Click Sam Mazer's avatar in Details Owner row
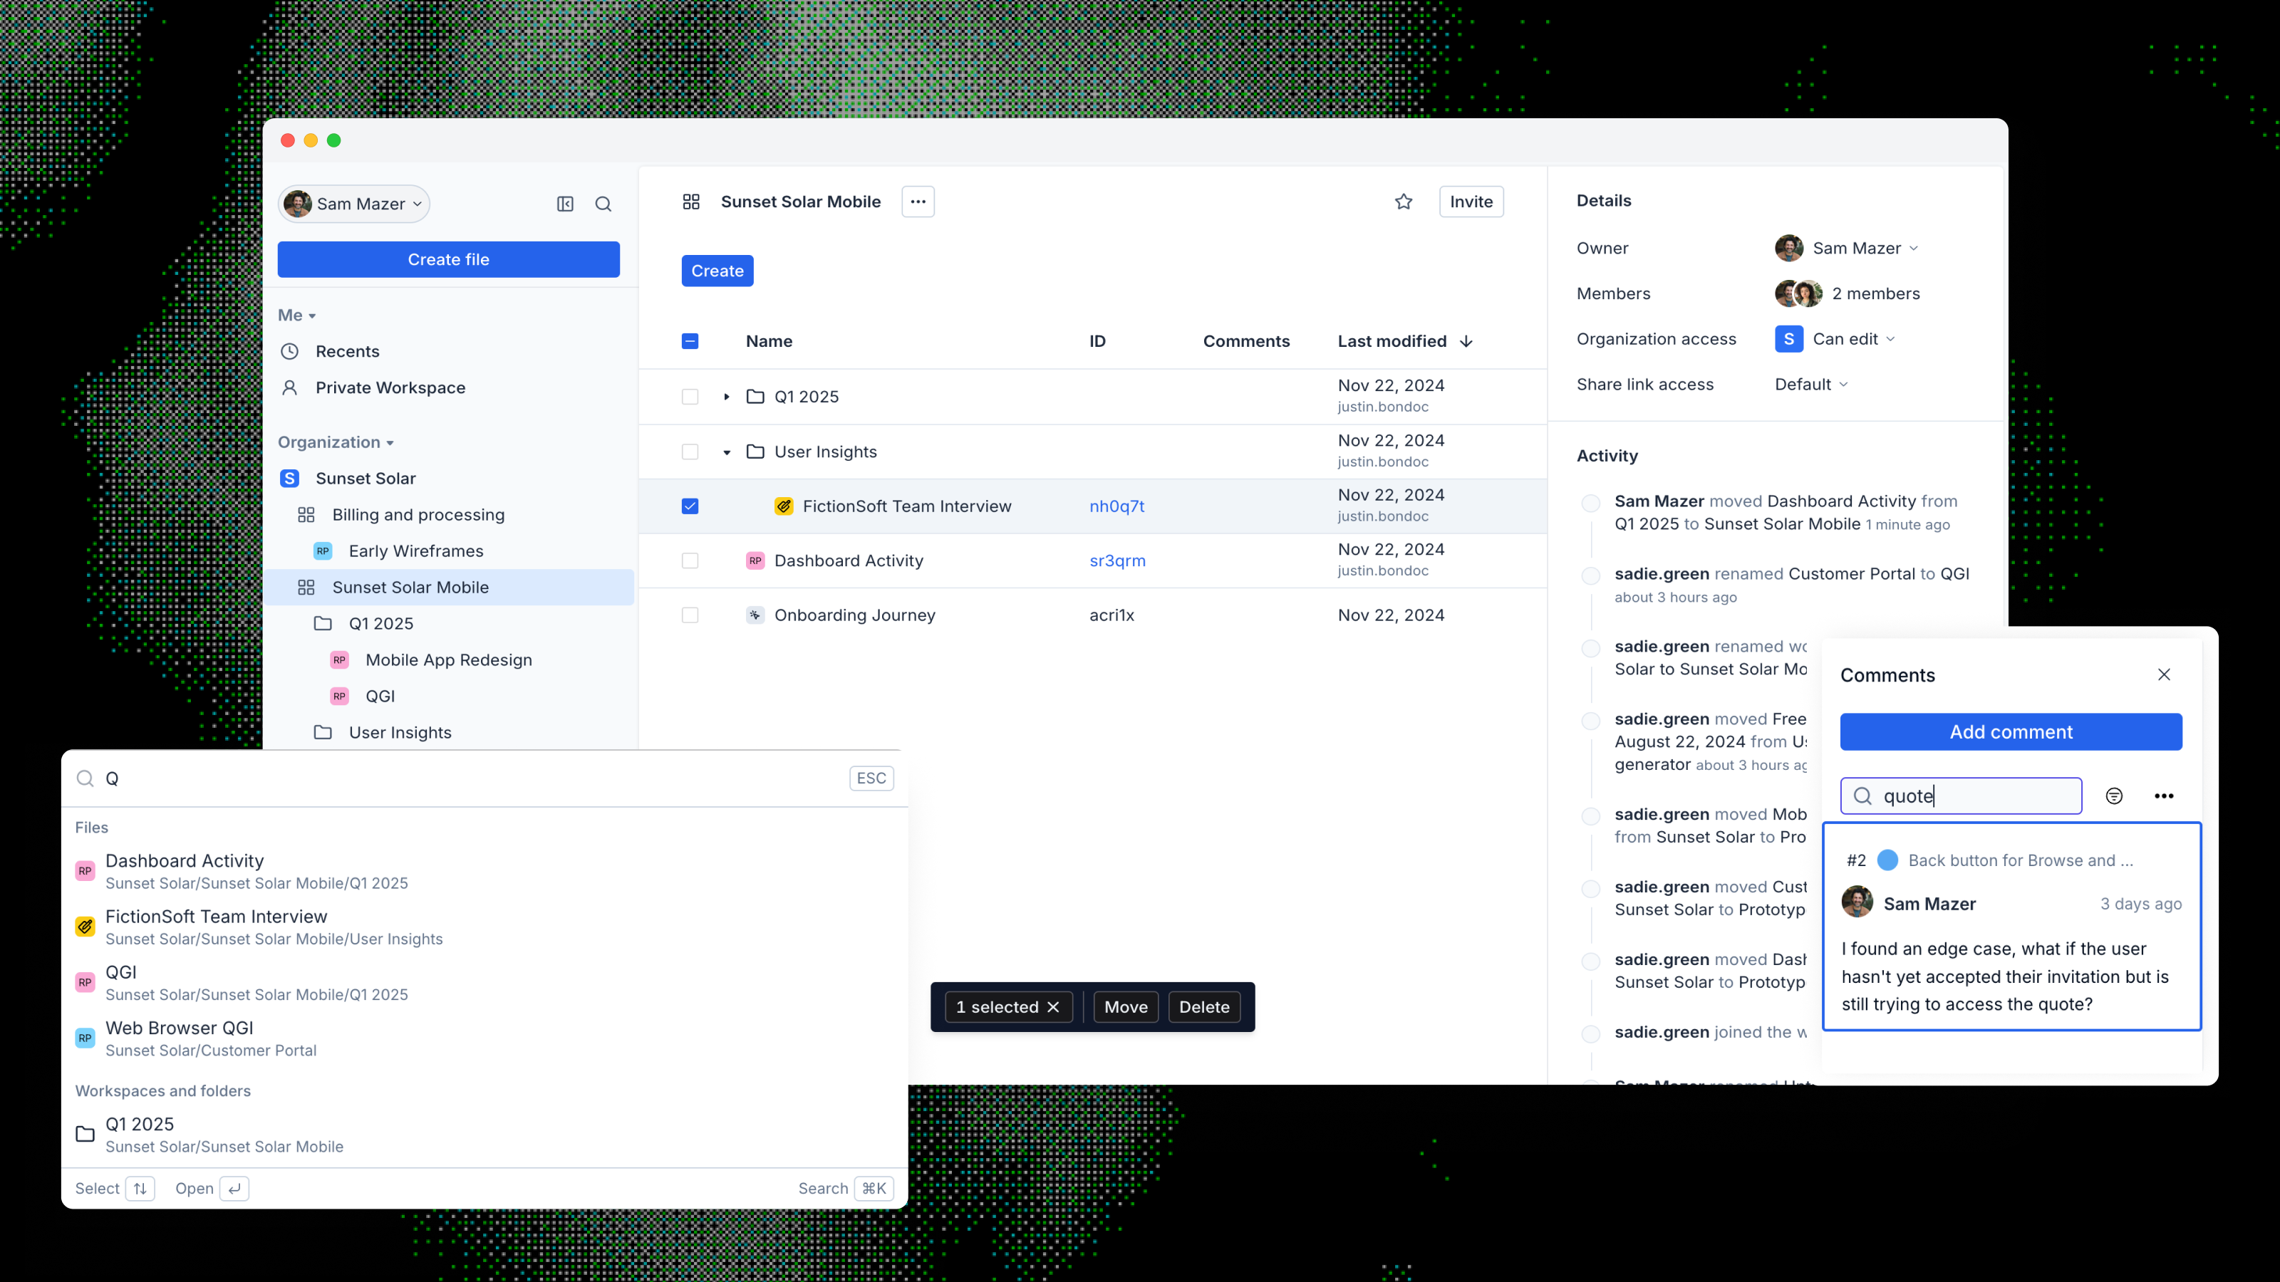Screen dimensions: 2280x1282 coord(1789,248)
